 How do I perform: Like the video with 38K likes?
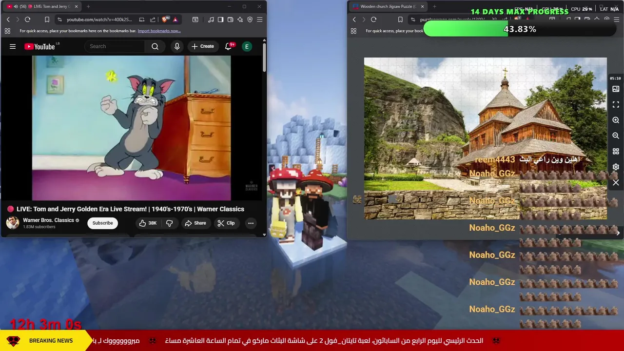[148, 223]
